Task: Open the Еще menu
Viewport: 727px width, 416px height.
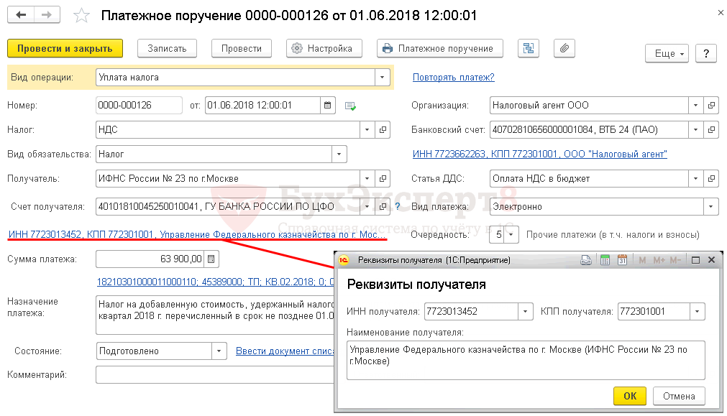Action: click(x=667, y=54)
